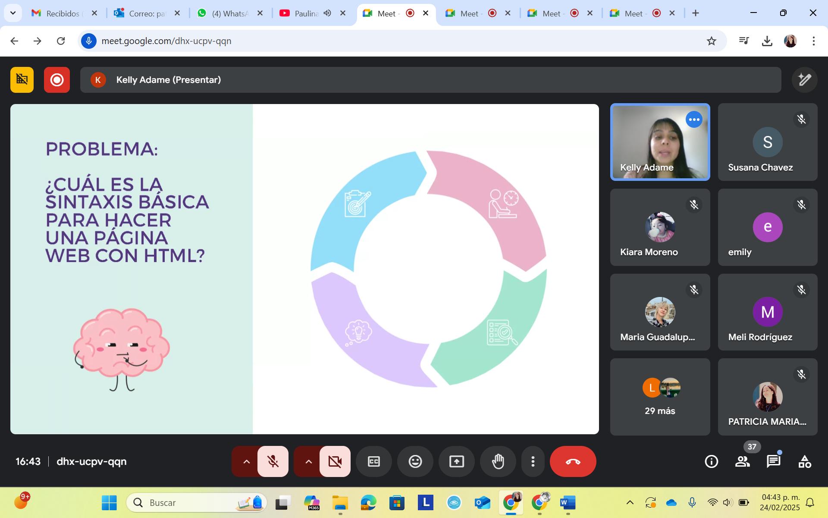Toggle the disabled camera button

[335, 461]
